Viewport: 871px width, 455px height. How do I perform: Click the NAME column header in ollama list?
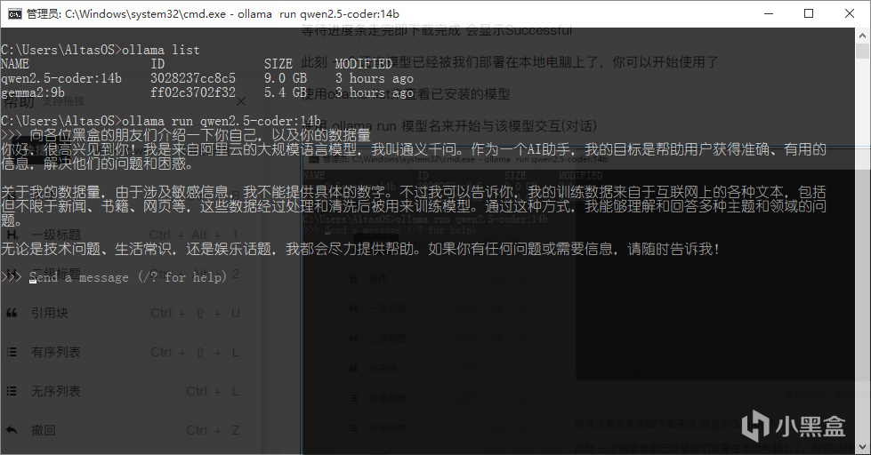[15, 64]
